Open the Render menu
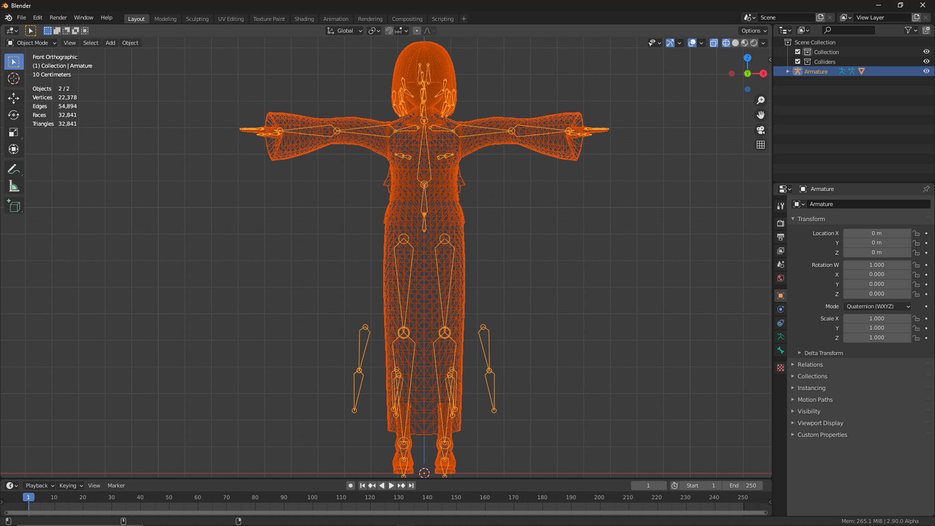 tap(58, 17)
